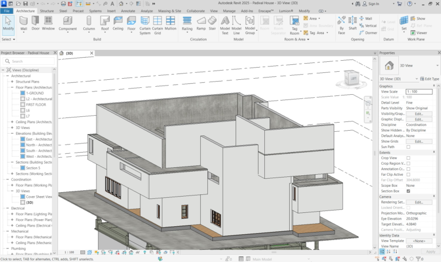Click Edit for Rendering Settings
This screenshot has height=262, width=441.
coord(419,202)
